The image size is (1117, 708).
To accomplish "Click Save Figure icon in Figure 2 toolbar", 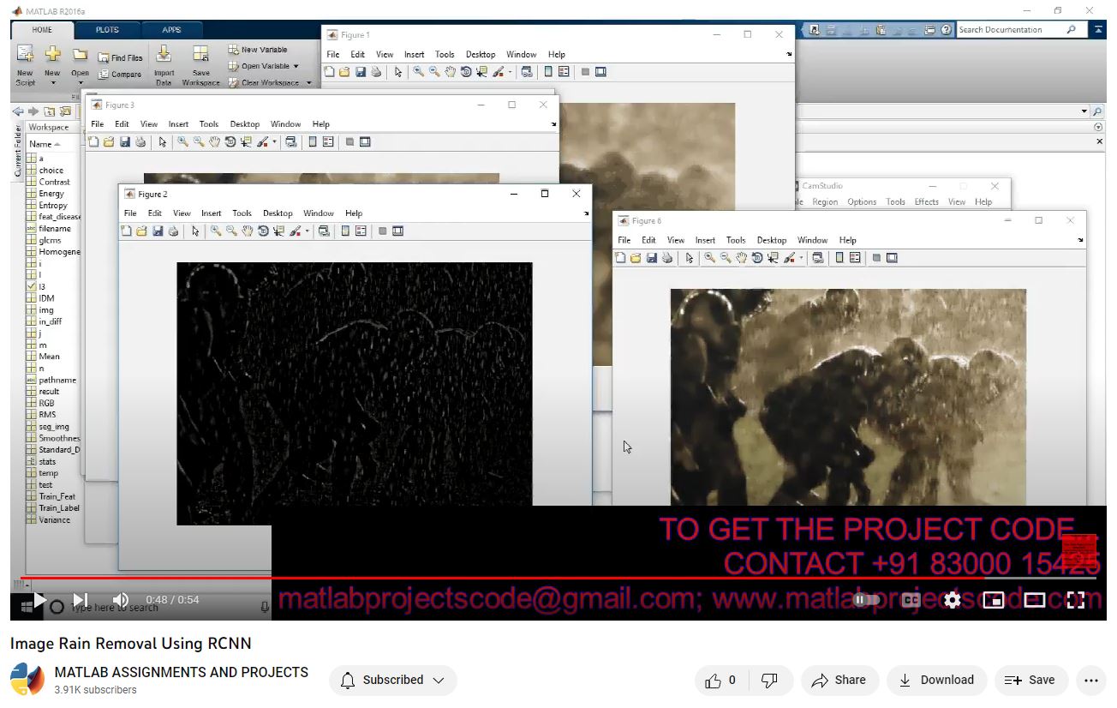I will pos(158,231).
